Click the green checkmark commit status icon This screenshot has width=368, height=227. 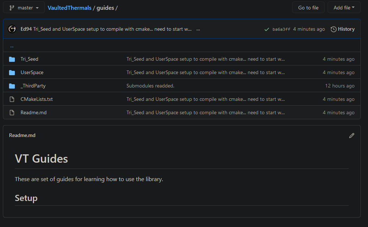pos(268,29)
